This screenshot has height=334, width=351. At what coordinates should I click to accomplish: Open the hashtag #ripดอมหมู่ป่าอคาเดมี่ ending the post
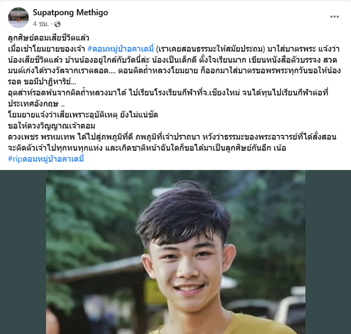tap(46, 159)
